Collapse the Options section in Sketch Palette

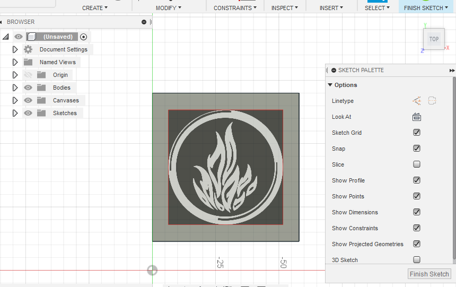coord(330,85)
